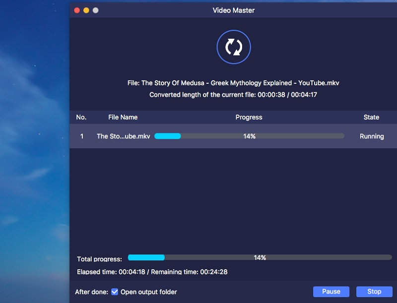Click the State column header

point(371,117)
